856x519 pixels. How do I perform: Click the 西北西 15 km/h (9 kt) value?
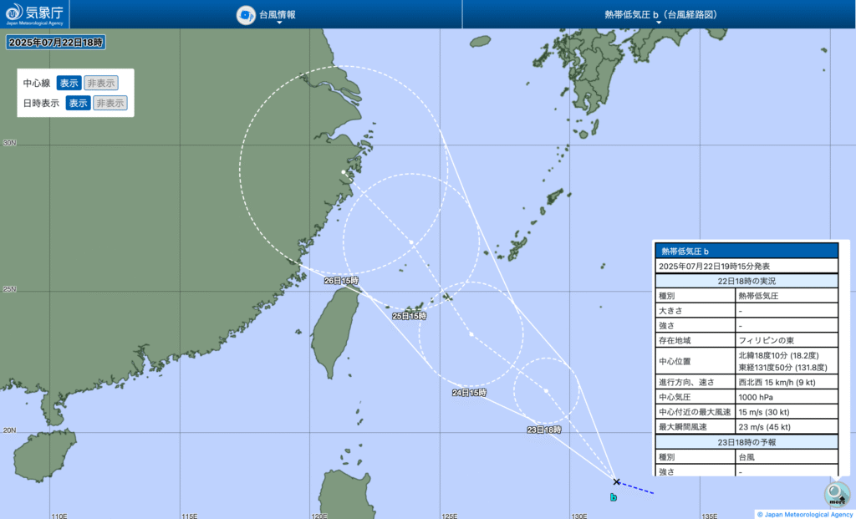point(777,382)
